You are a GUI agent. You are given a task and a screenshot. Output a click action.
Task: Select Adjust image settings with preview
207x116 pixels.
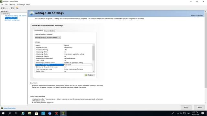[16, 16]
